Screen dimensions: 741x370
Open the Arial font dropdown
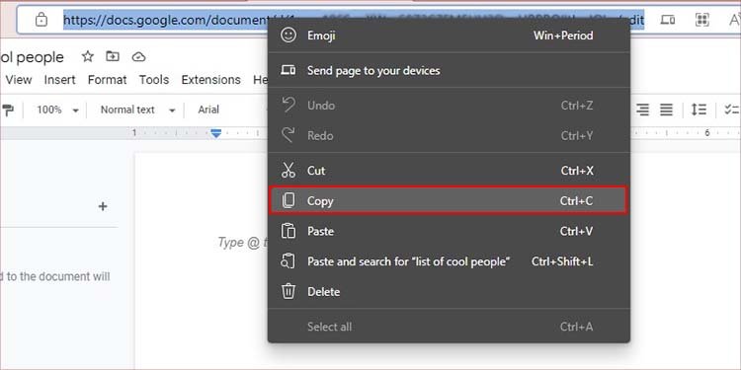point(208,110)
